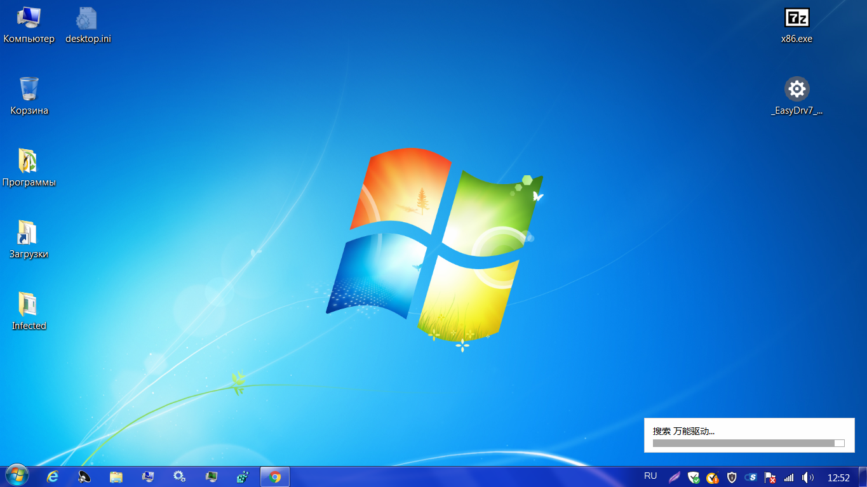Open the loudspeaker app in the taskbar

coord(84,477)
